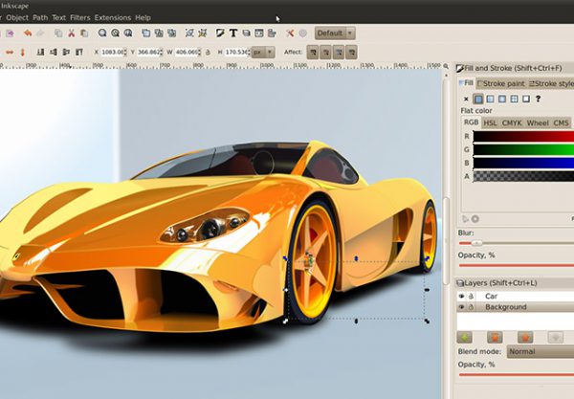Lock the Car layer
This screenshot has height=399, width=574.
[472, 296]
